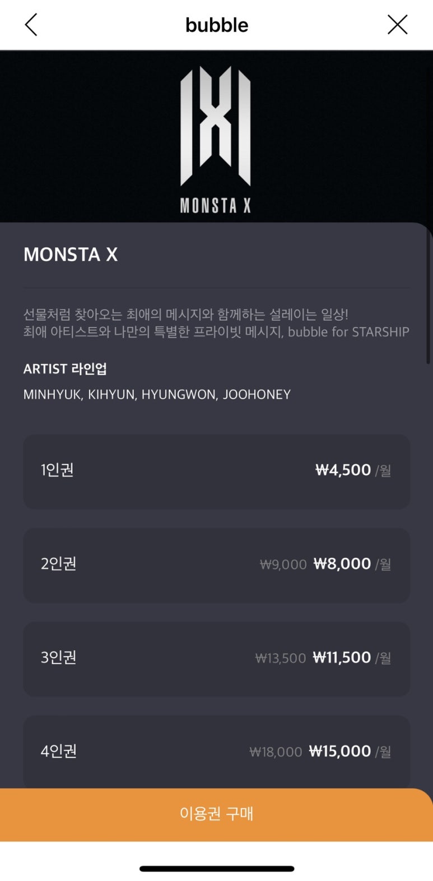
Task: Tap the iOS home indicator bar
Action: pyautogui.click(x=216, y=869)
